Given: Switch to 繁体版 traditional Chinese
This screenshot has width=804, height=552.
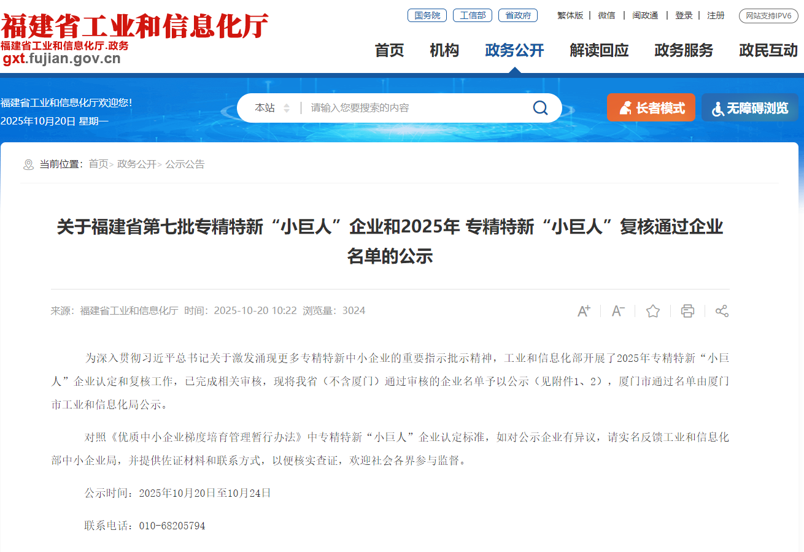Looking at the screenshot, I should (570, 15).
